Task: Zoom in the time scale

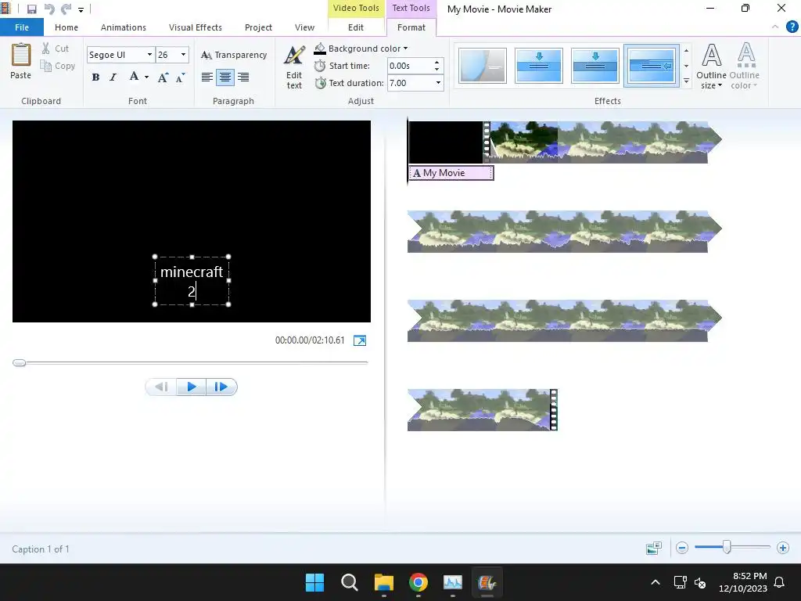Action: coord(782,548)
